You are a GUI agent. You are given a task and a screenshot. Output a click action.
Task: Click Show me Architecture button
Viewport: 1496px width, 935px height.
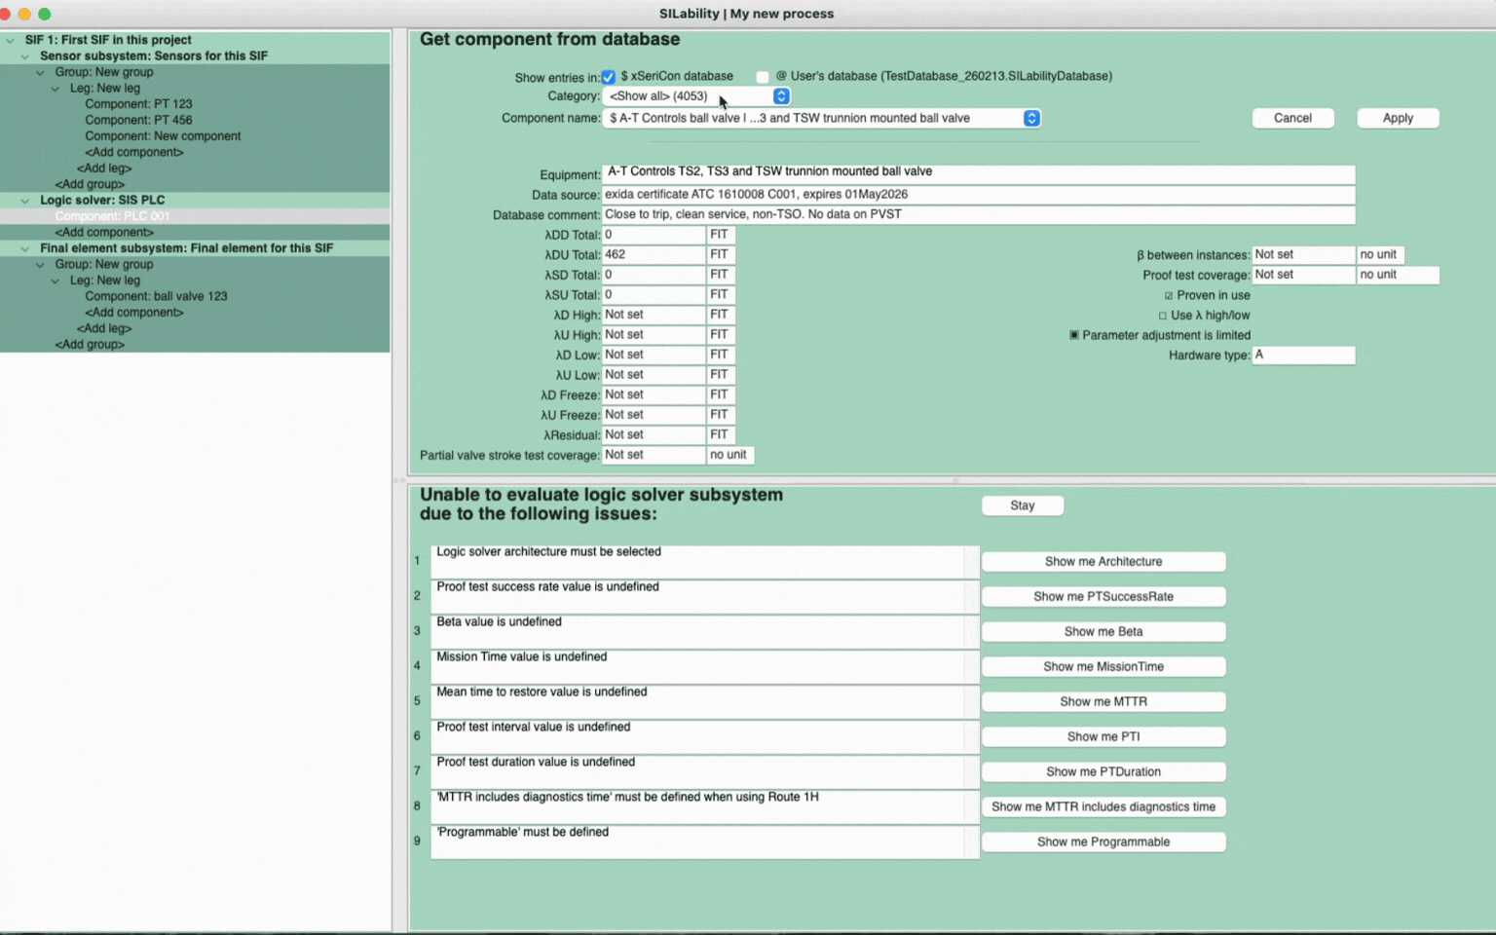[1103, 562]
